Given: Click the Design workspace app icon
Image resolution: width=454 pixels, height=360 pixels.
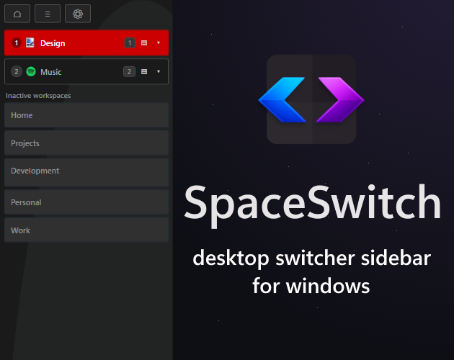Looking at the screenshot, I should point(30,42).
